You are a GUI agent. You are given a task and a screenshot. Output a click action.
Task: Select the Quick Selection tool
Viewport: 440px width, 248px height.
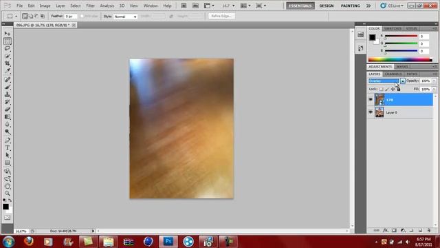pos(8,56)
